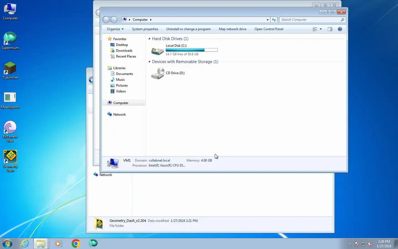Open the Documents library
Viewport: 398px width, 249px height.
(124, 74)
